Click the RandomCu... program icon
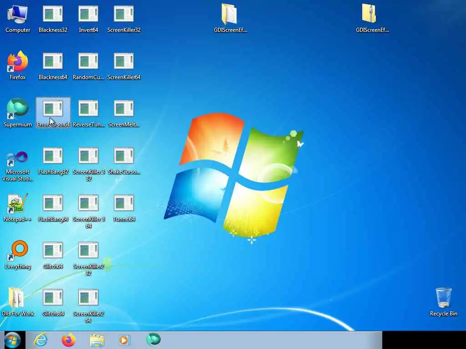Viewport: 466px width, 349px height. coord(88,66)
